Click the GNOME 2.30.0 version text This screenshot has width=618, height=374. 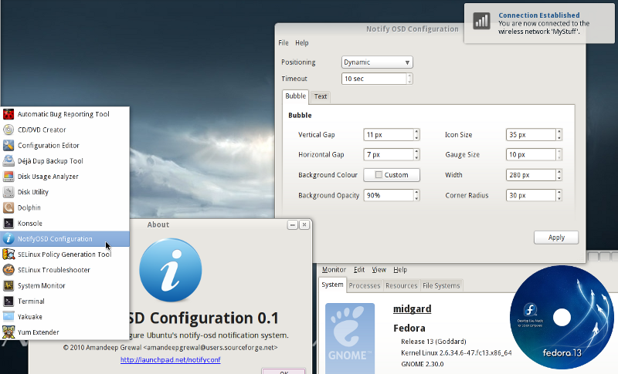pyautogui.click(x=422, y=364)
